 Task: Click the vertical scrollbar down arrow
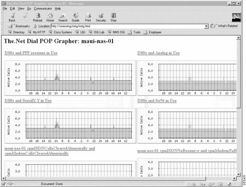239,174
